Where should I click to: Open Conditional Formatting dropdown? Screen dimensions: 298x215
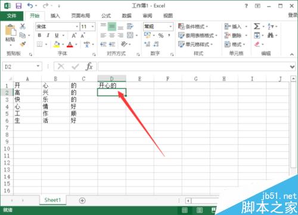pos(193,26)
